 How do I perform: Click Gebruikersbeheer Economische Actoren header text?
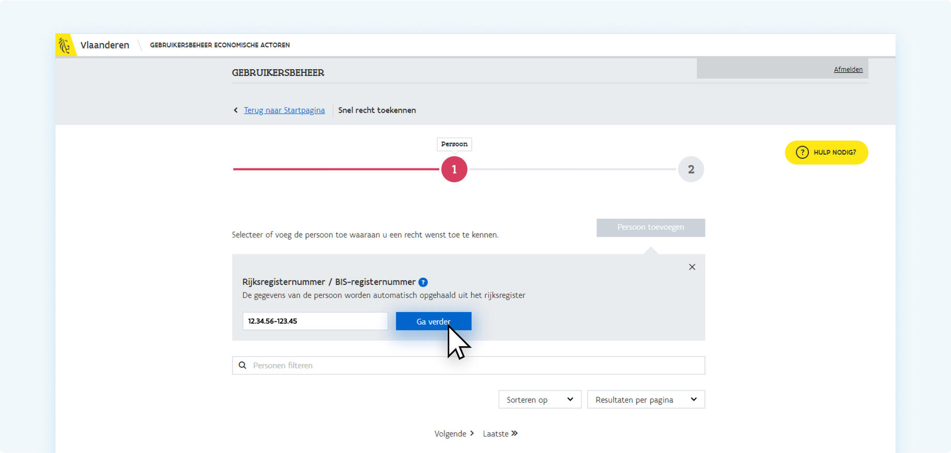220,45
